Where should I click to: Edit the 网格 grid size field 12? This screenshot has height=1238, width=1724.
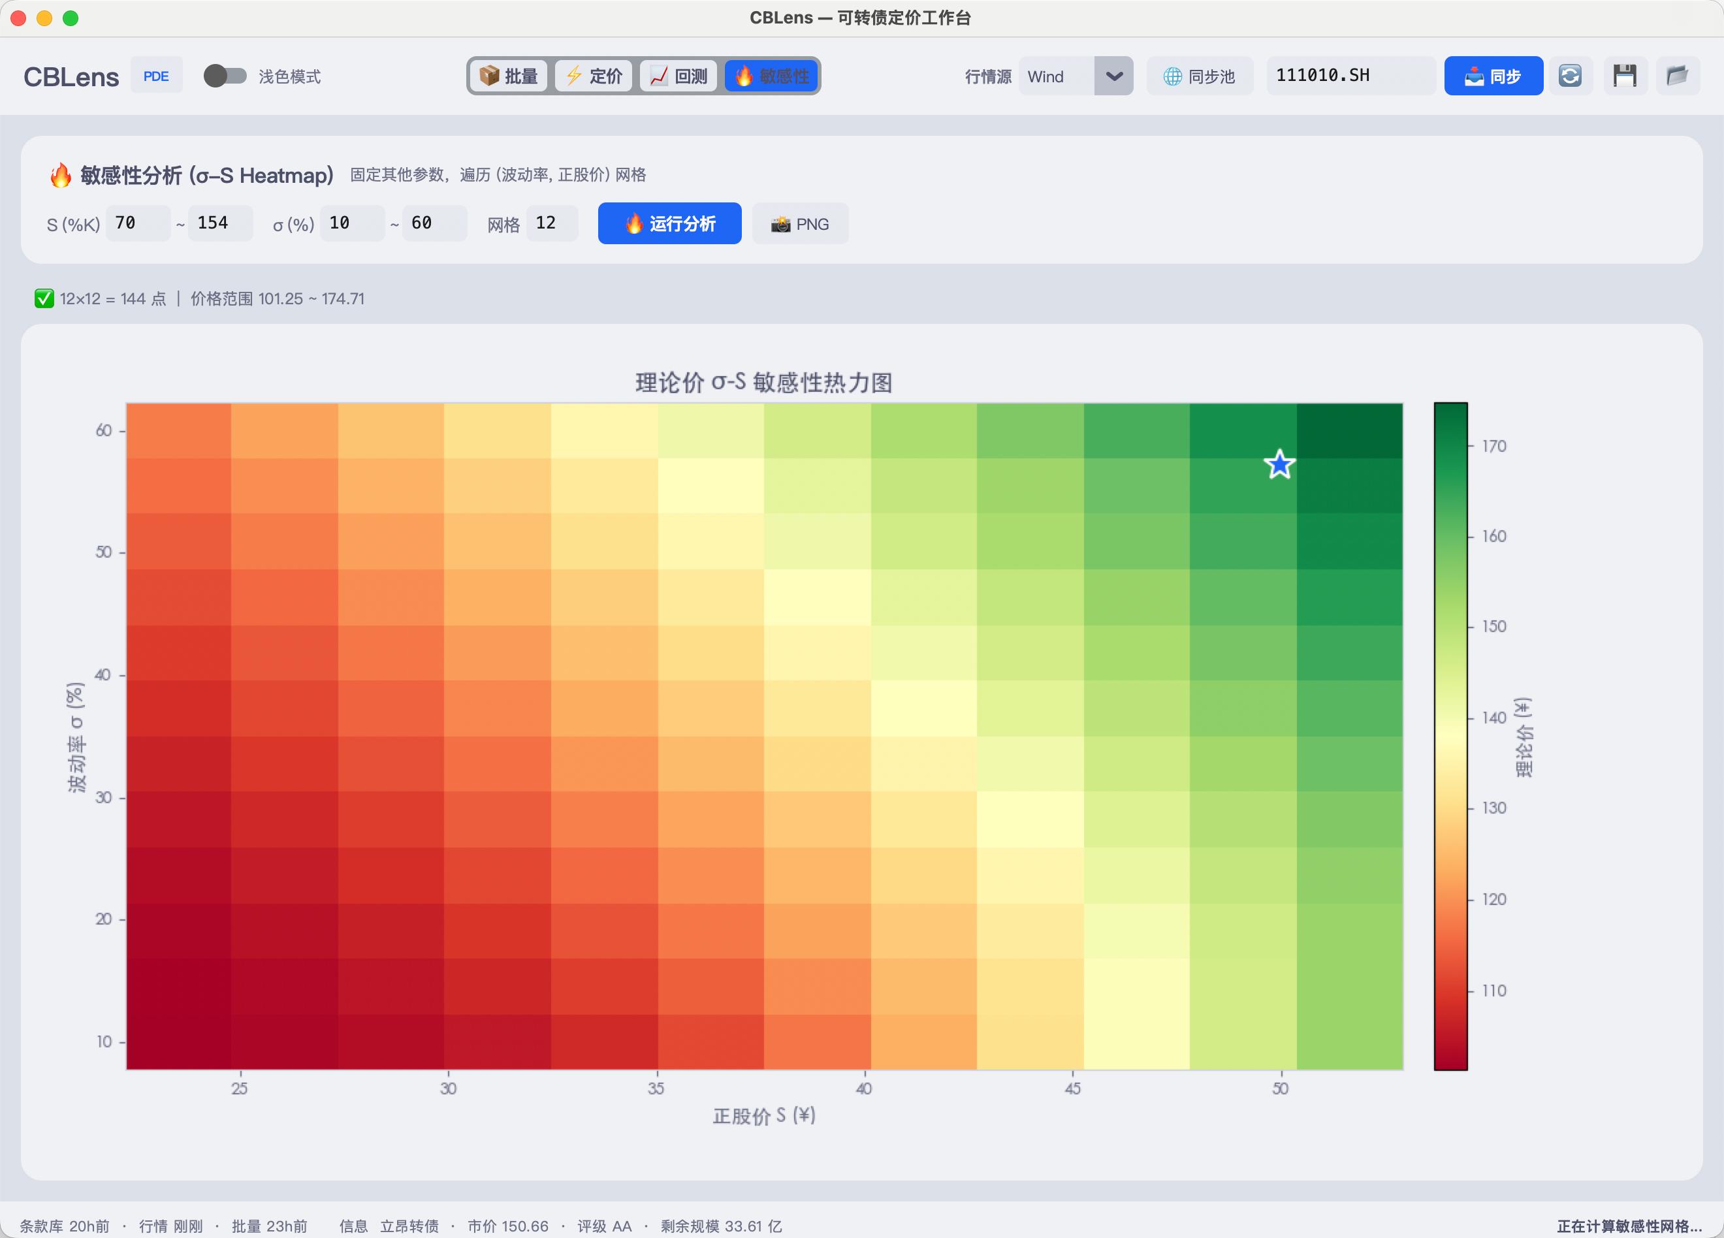pyautogui.click(x=552, y=223)
